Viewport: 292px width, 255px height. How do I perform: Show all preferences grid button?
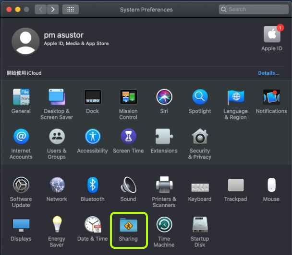(71, 9)
